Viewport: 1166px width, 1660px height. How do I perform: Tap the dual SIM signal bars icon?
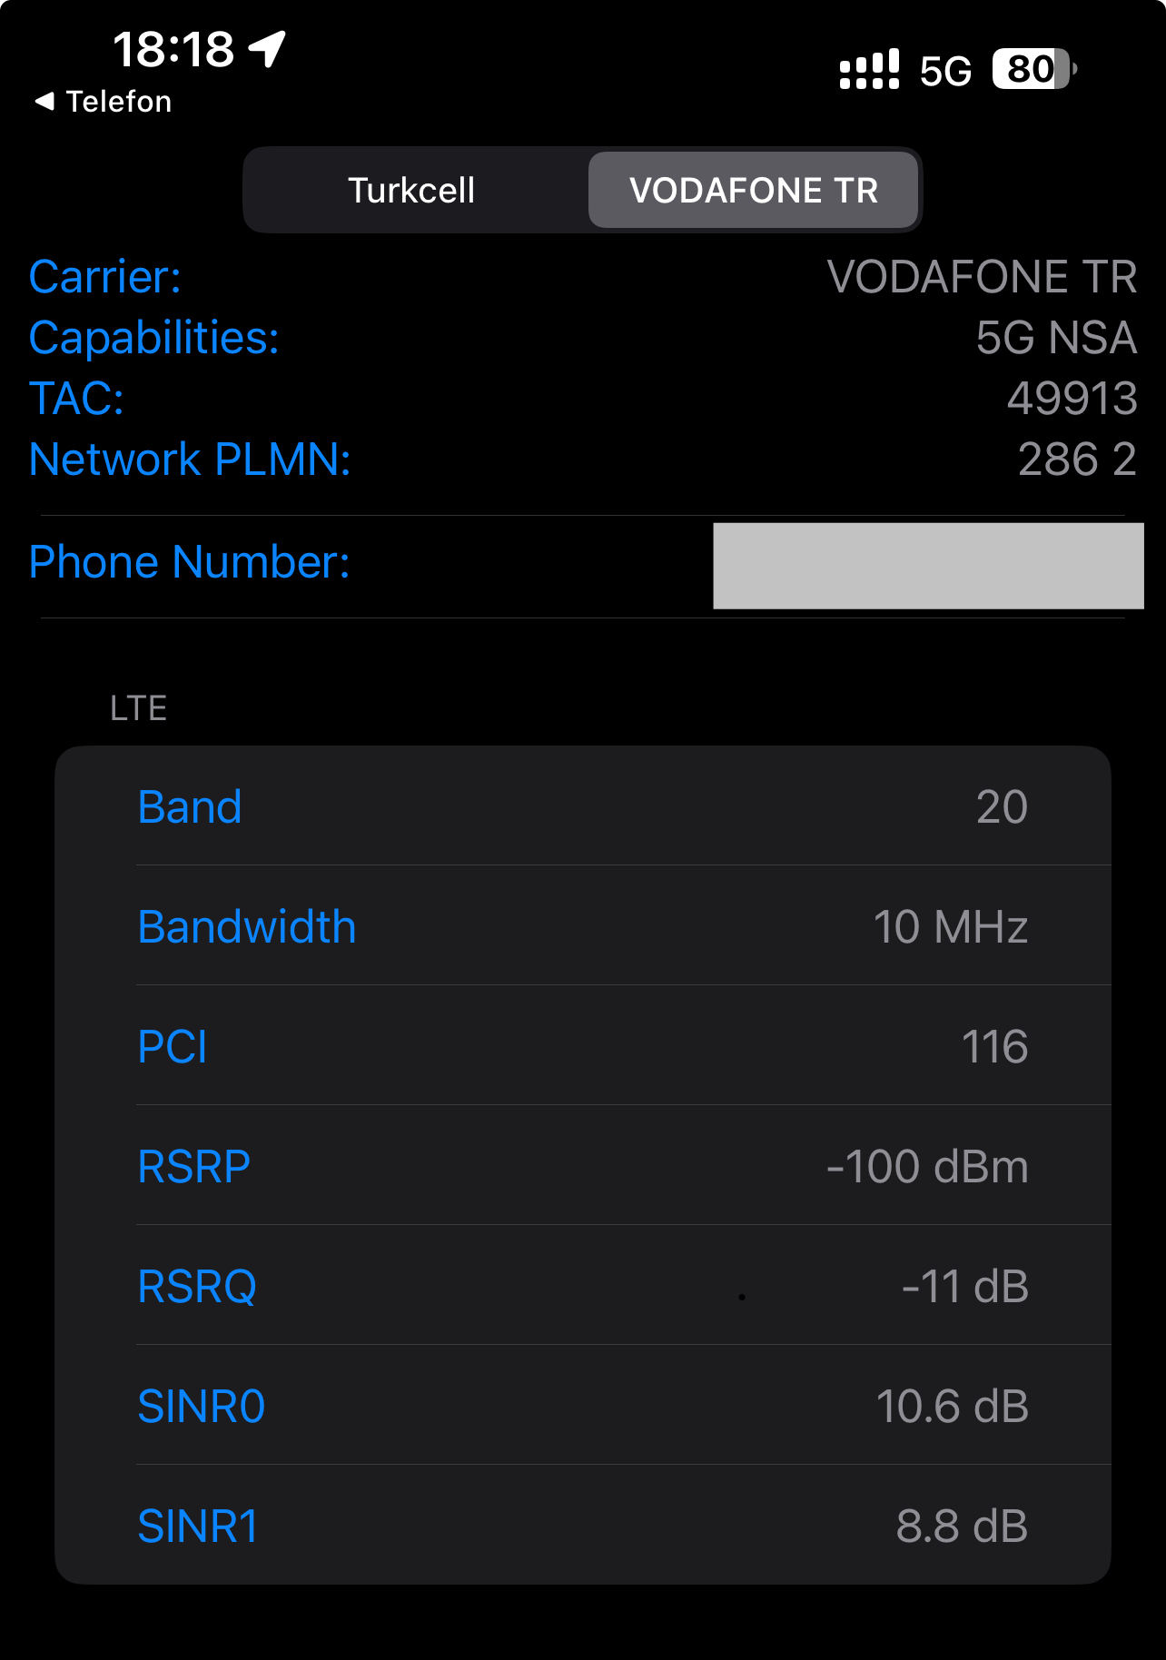click(x=869, y=69)
